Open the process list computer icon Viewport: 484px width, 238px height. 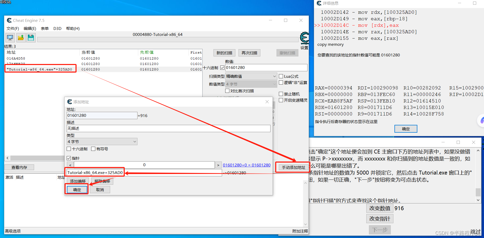10,38
